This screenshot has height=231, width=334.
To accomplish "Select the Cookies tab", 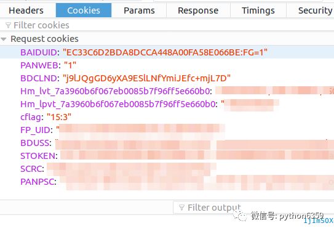I will pos(84,10).
